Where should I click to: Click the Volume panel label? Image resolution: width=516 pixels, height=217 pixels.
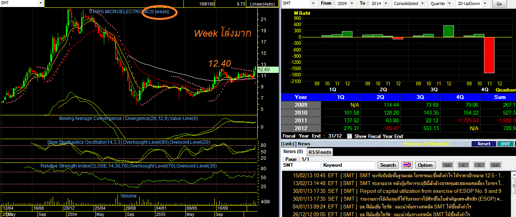coord(128,196)
